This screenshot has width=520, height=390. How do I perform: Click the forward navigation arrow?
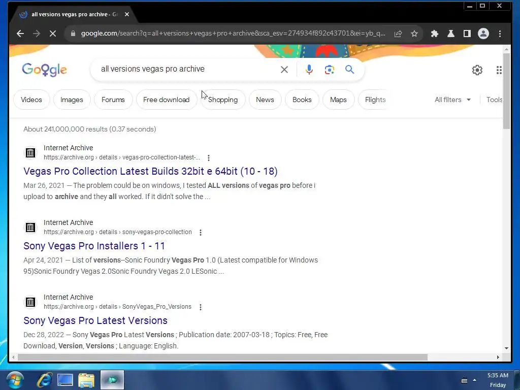pyautogui.click(x=37, y=34)
